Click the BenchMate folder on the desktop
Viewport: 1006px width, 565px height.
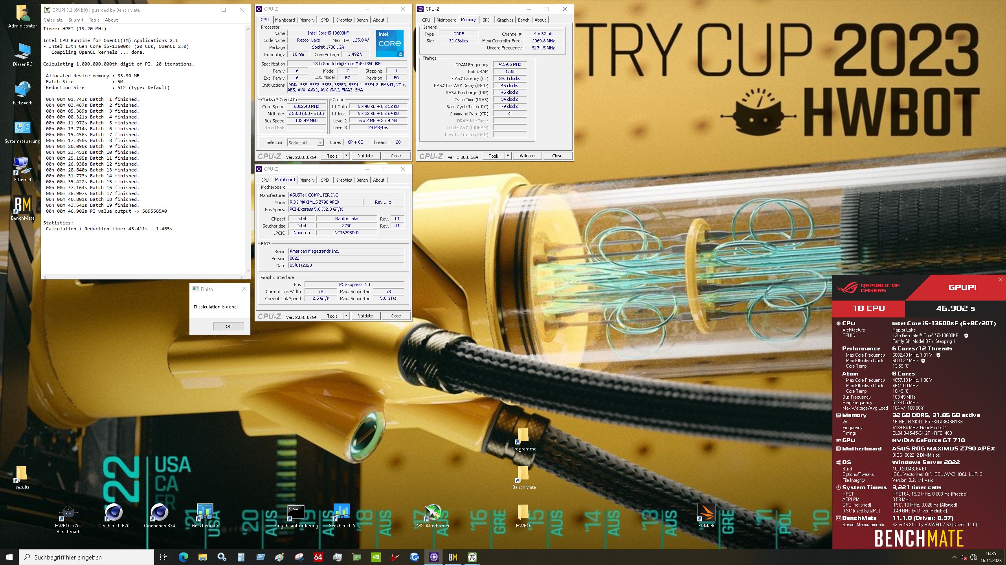(524, 478)
